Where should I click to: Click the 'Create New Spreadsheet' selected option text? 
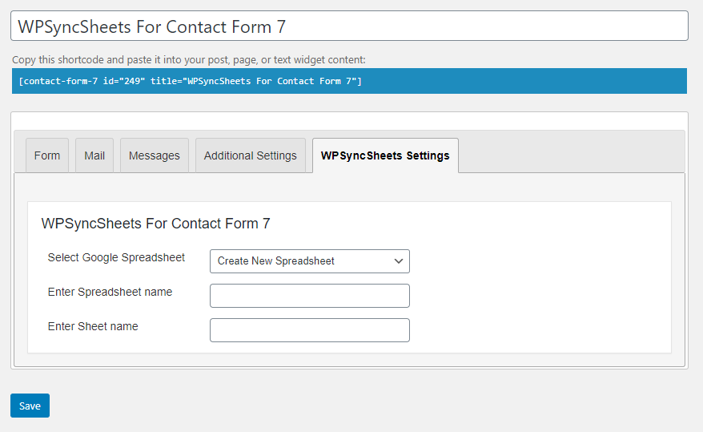tap(275, 261)
